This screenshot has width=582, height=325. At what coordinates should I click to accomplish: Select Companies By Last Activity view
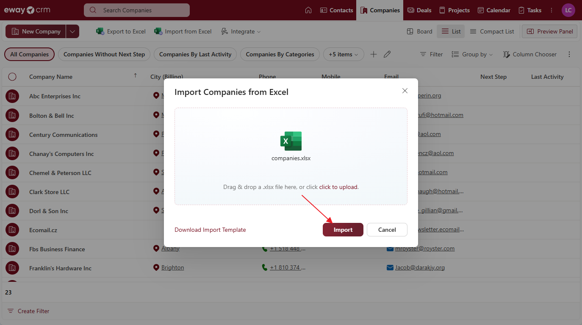pos(195,54)
